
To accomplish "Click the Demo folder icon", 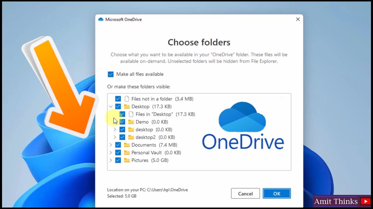I will (x=131, y=122).
